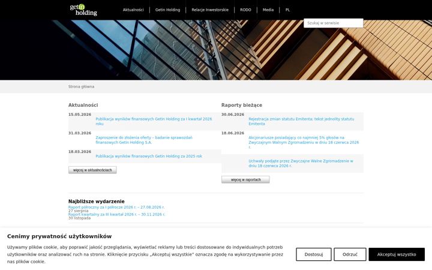Open Rejestracja zmian statutu Emitenta report
432x270 pixels.
301,121
